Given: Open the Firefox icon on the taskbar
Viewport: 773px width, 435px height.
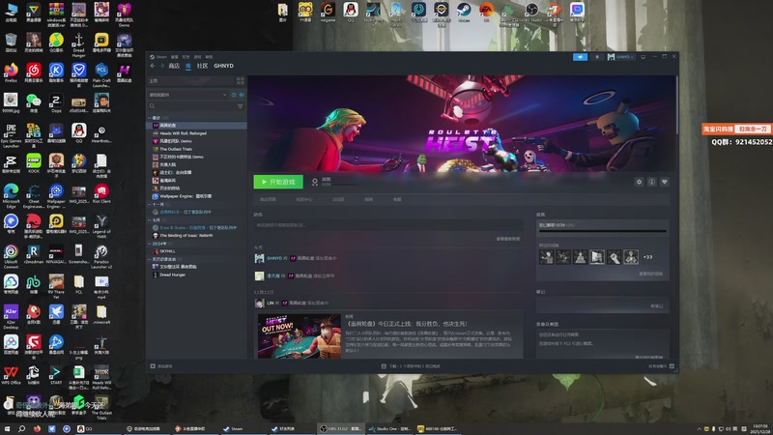Looking at the screenshot, I should coord(37,428).
